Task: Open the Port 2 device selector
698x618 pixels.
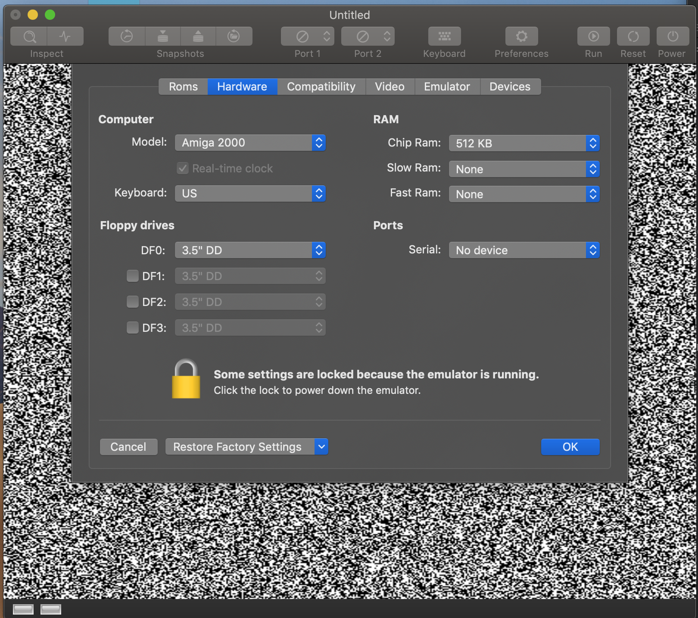Action: point(368,37)
